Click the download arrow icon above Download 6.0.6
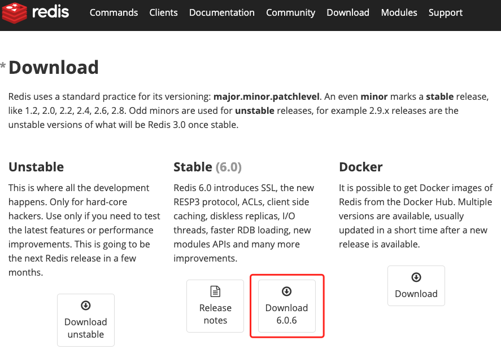The height and width of the screenshot is (354, 501). coord(286,291)
